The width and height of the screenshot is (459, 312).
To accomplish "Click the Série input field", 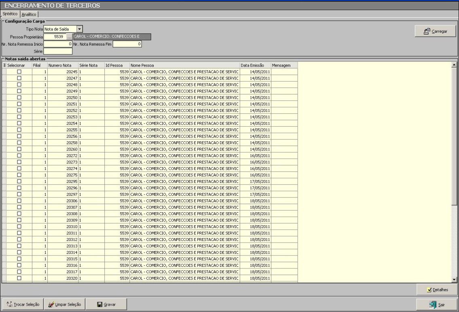I will point(58,51).
